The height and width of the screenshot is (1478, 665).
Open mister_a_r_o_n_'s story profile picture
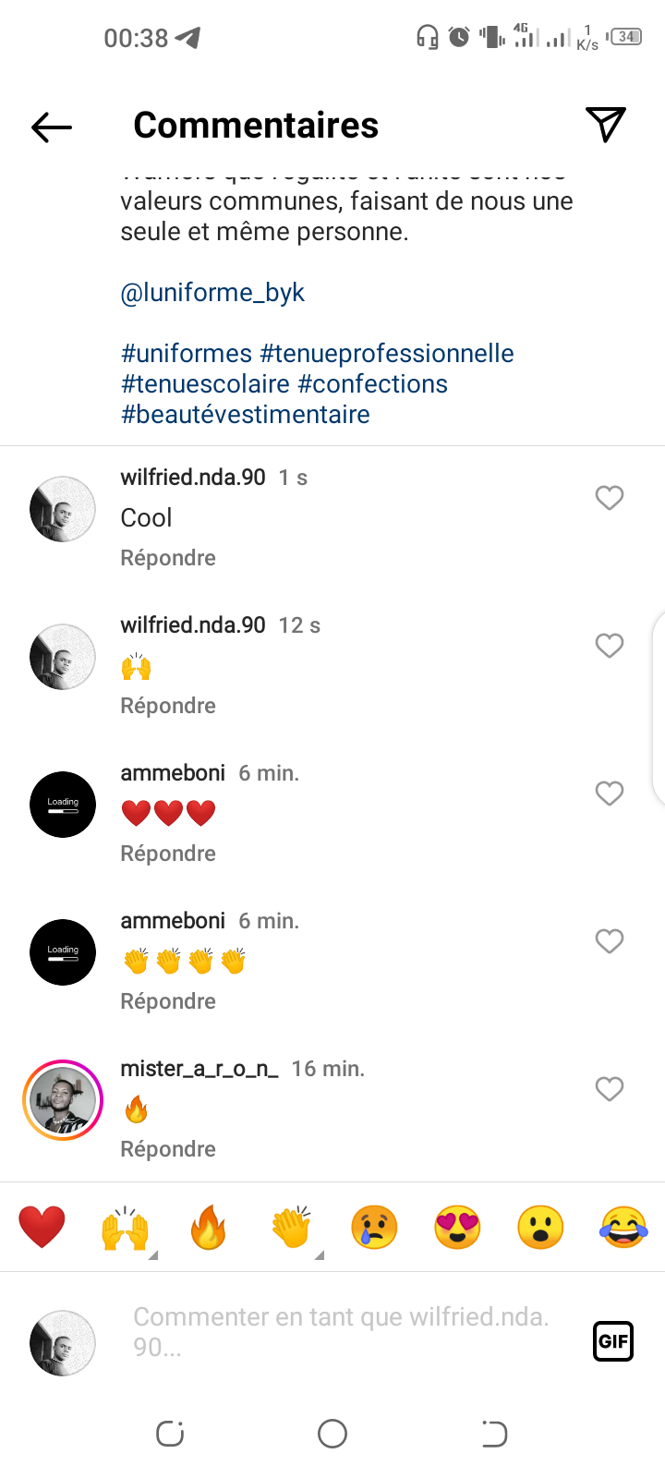pos(63,1100)
